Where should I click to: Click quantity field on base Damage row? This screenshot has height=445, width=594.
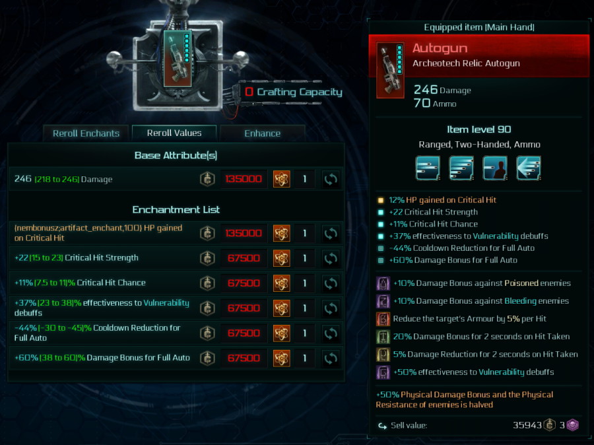pyautogui.click(x=304, y=179)
